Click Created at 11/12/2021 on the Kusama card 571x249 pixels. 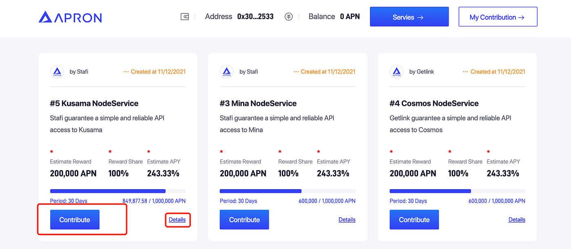tap(158, 72)
